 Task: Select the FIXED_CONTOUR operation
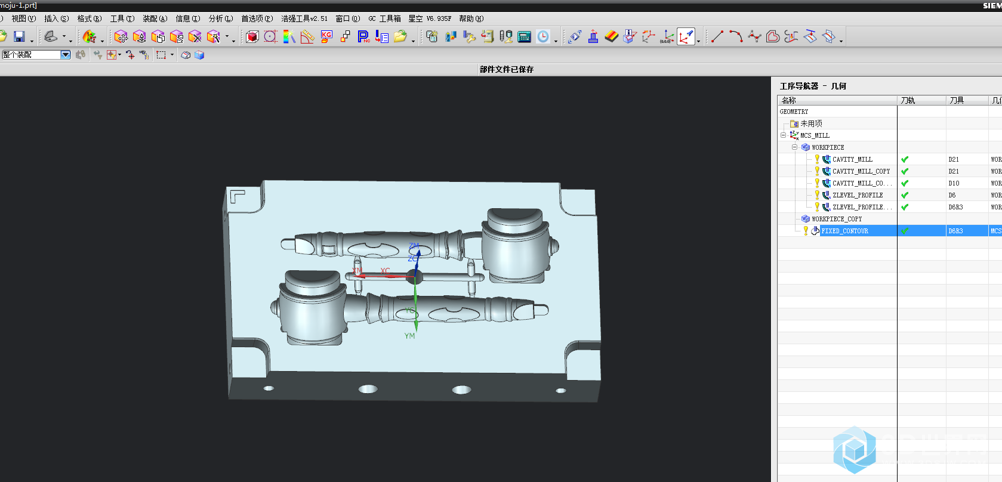pyautogui.click(x=844, y=231)
